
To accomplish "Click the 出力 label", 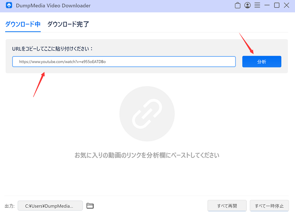I will click(10, 206).
